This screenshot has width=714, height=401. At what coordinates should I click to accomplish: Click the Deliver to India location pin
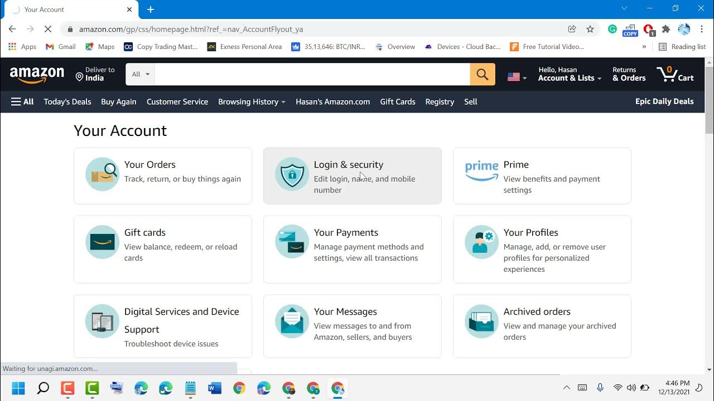pyautogui.click(x=80, y=77)
